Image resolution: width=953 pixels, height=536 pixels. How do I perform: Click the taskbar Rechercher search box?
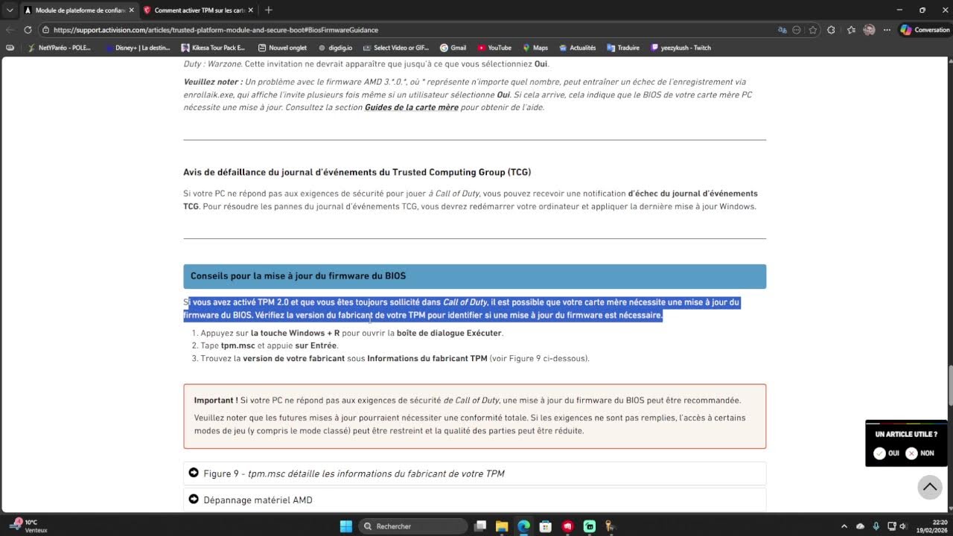click(412, 526)
